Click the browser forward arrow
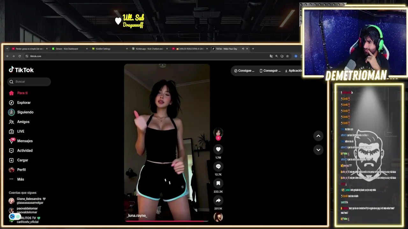408x229 pixels. pyautogui.click(x=13, y=56)
